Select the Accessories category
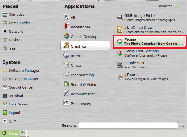 click(x=85, y=27)
